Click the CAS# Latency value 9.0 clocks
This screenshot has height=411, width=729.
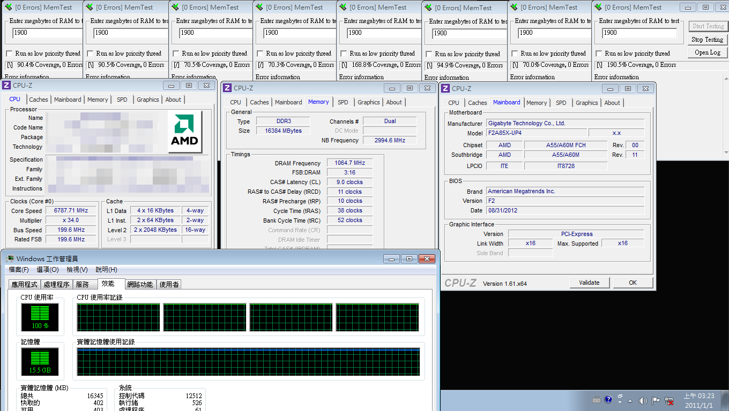coord(349,182)
